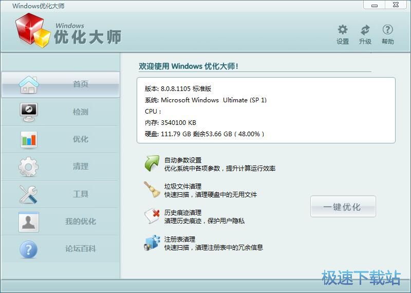
Task: Open help via the question mark icon
Action: coord(387,30)
